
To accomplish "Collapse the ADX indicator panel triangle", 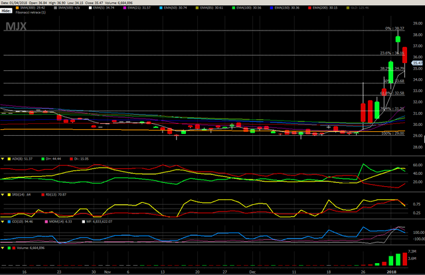I will coord(3,159).
